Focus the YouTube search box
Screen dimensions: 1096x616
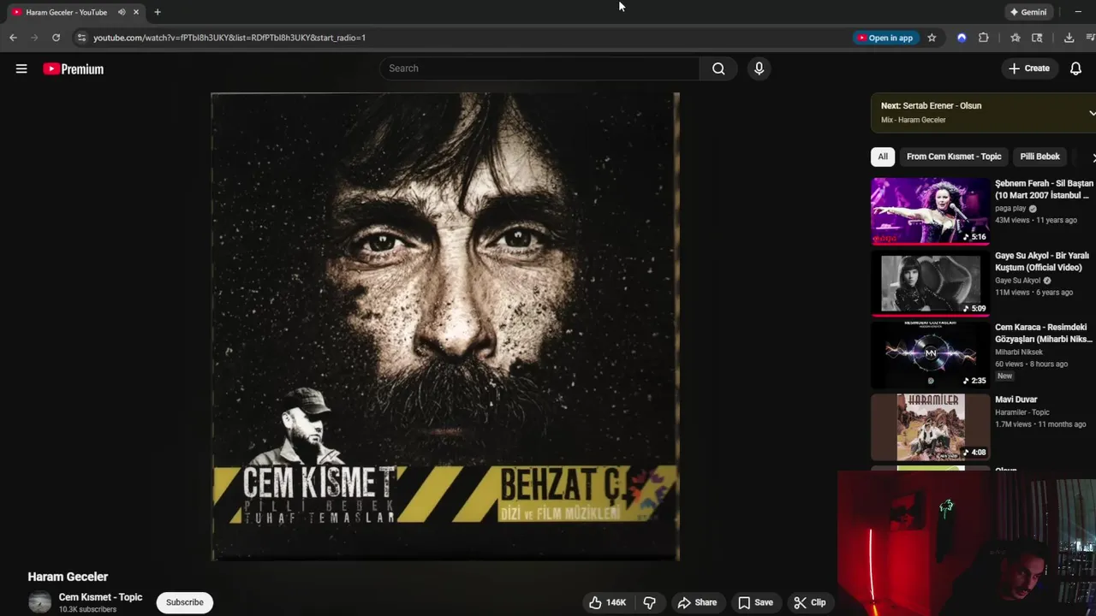(x=539, y=68)
